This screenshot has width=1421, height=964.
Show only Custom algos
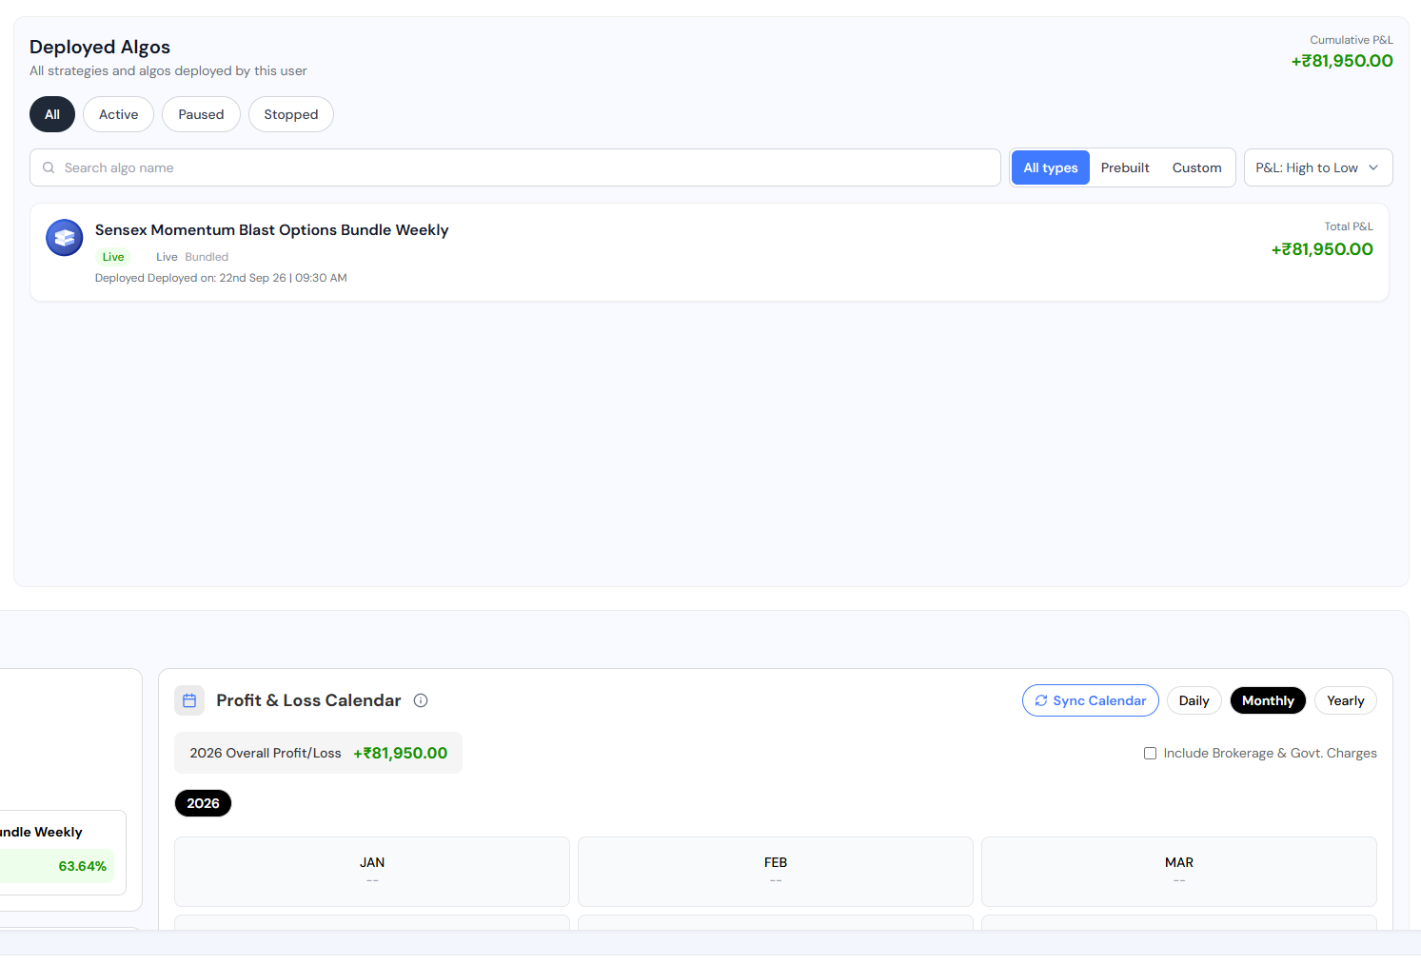pyautogui.click(x=1197, y=167)
